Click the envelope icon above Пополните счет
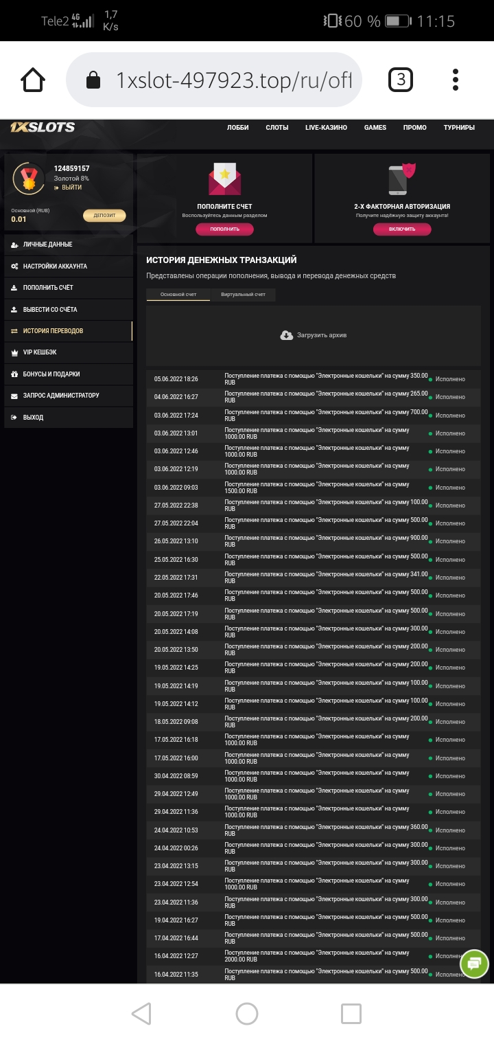Viewport: 494px width, 1044px height. coord(224,179)
